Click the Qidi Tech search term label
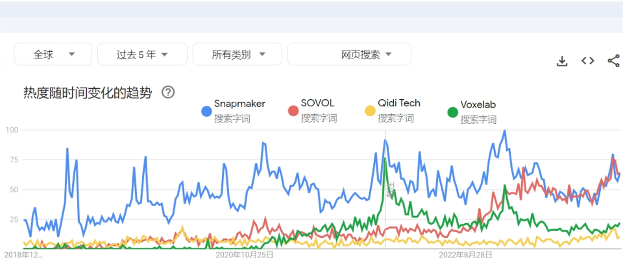The image size is (623, 275). tap(399, 103)
